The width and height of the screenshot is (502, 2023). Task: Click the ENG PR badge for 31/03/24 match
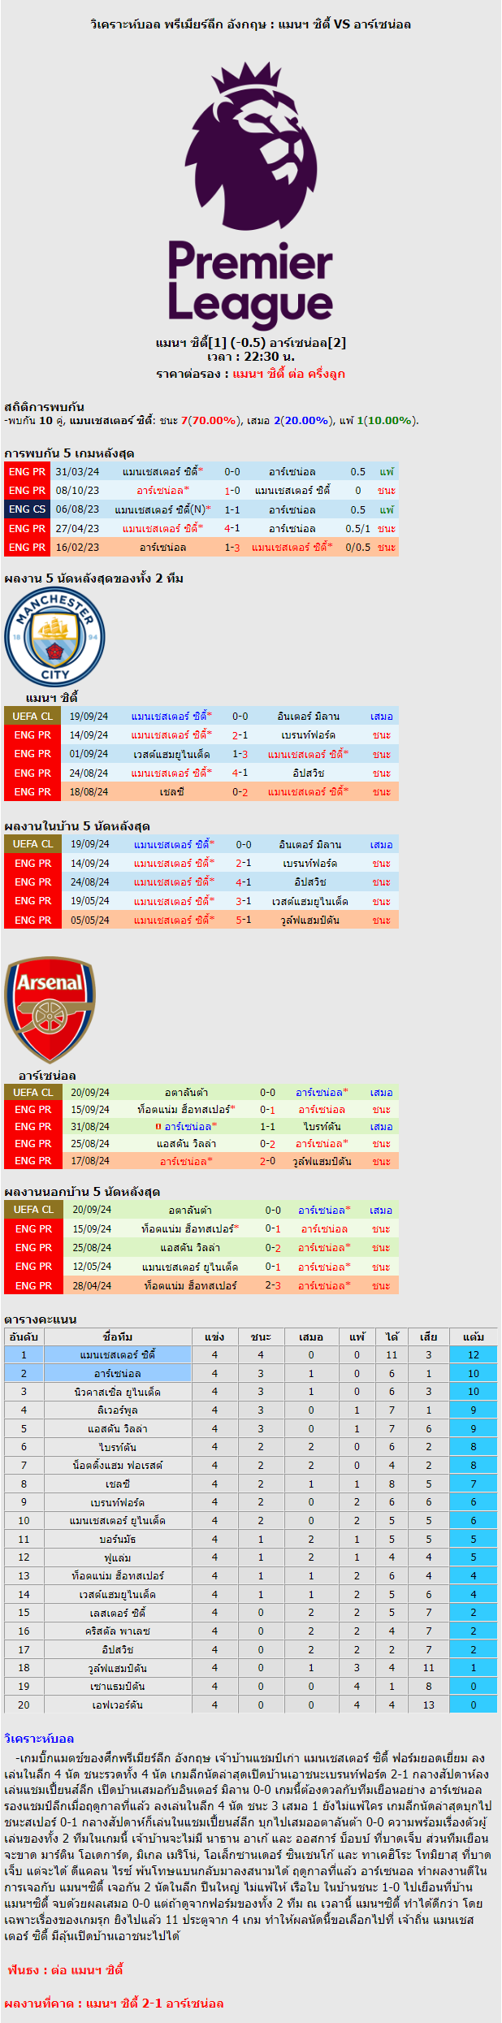click(27, 471)
